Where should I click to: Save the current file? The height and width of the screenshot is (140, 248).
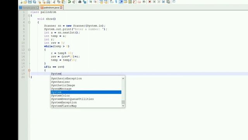click(30, 2)
